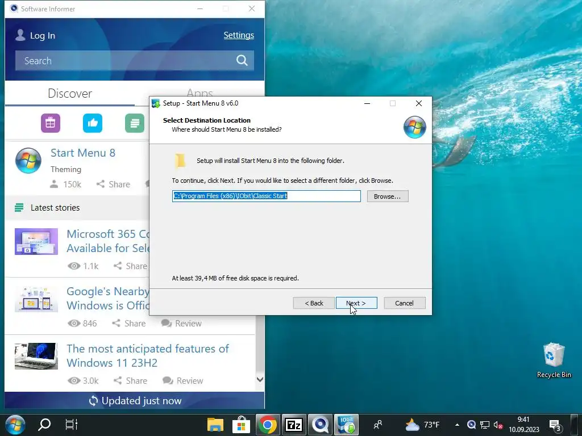This screenshot has height=436, width=582.
Task: Click the muted volume tray icon
Action: click(x=498, y=425)
